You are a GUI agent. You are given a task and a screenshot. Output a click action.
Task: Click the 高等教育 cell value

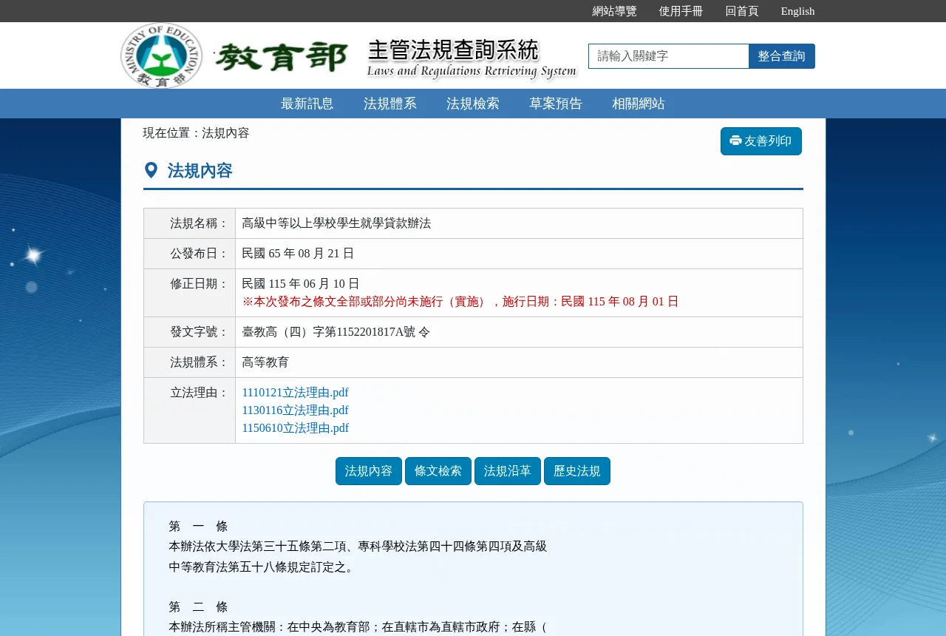pyautogui.click(x=266, y=362)
